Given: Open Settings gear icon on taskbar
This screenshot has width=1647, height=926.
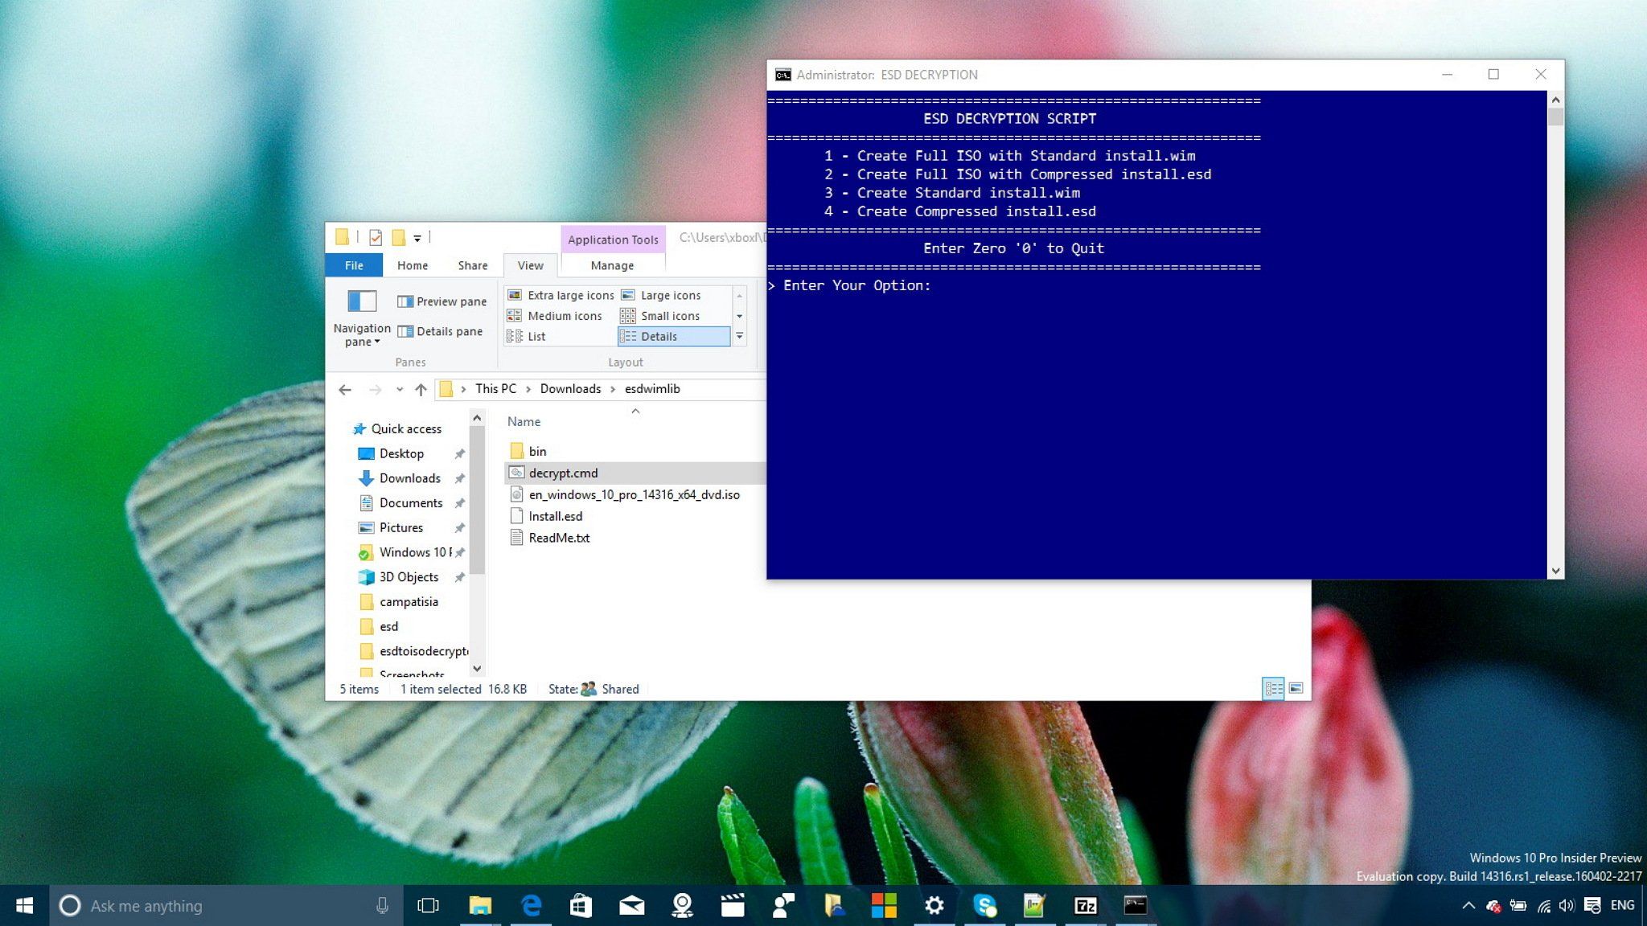Looking at the screenshot, I should (x=934, y=906).
